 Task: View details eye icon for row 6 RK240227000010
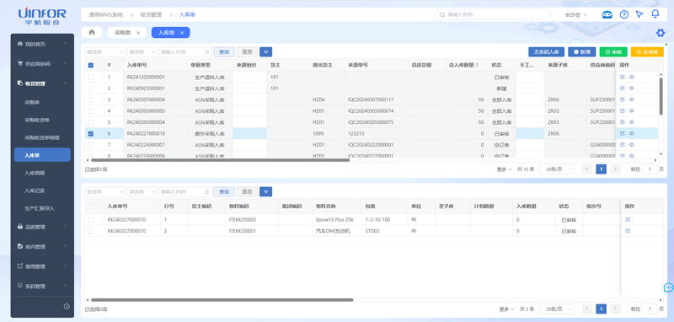(x=632, y=133)
